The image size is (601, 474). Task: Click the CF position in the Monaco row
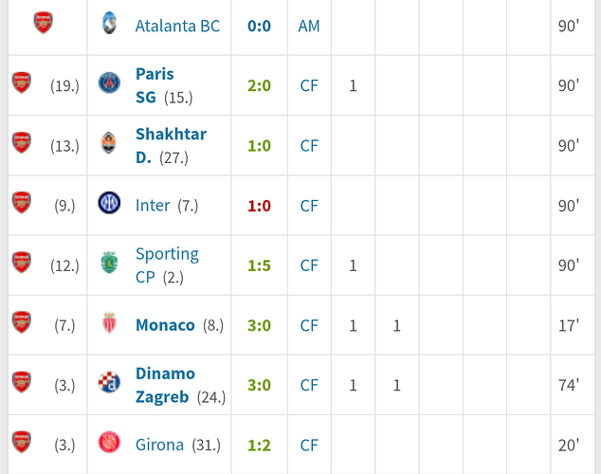pyautogui.click(x=309, y=326)
